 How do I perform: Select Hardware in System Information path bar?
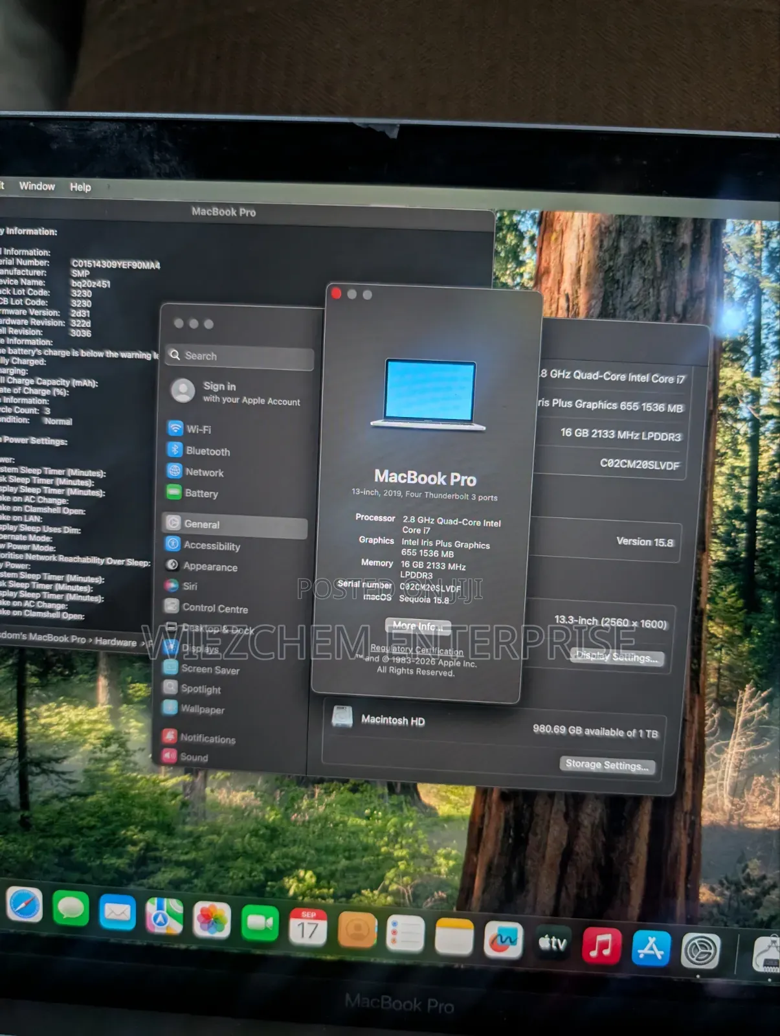click(x=116, y=642)
